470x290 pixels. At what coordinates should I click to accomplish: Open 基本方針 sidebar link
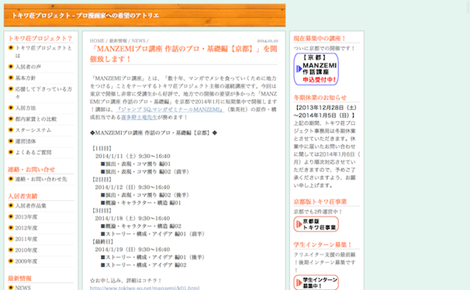25,78
